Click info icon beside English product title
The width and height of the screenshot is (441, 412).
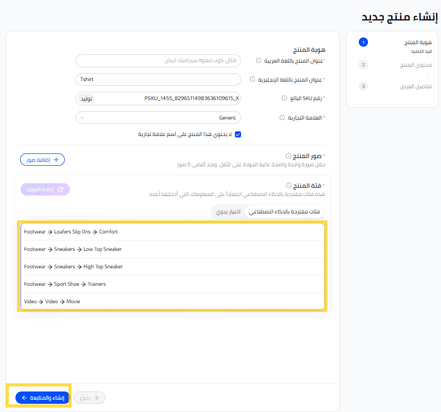(252, 80)
